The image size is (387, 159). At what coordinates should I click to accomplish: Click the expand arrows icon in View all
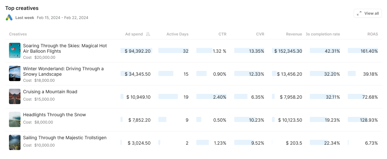click(359, 13)
